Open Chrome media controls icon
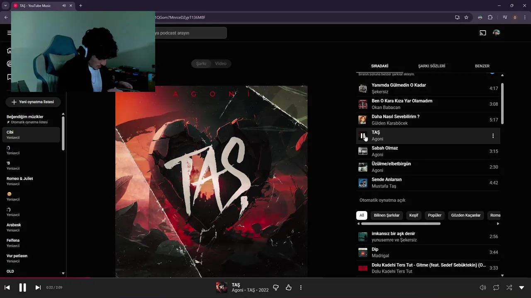This screenshot has height=298, width=531. 505,17
